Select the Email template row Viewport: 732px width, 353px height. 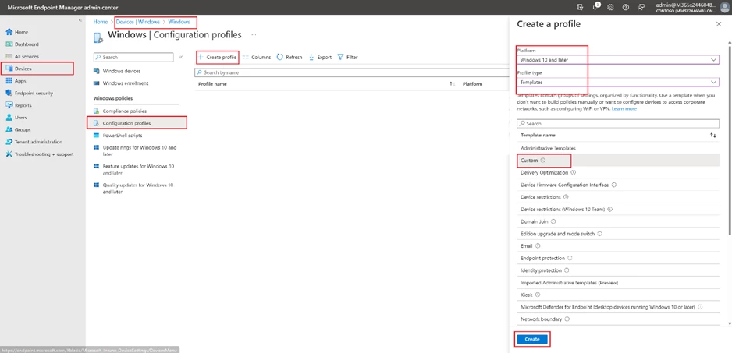pyautogui.click(x=618, y=245)
